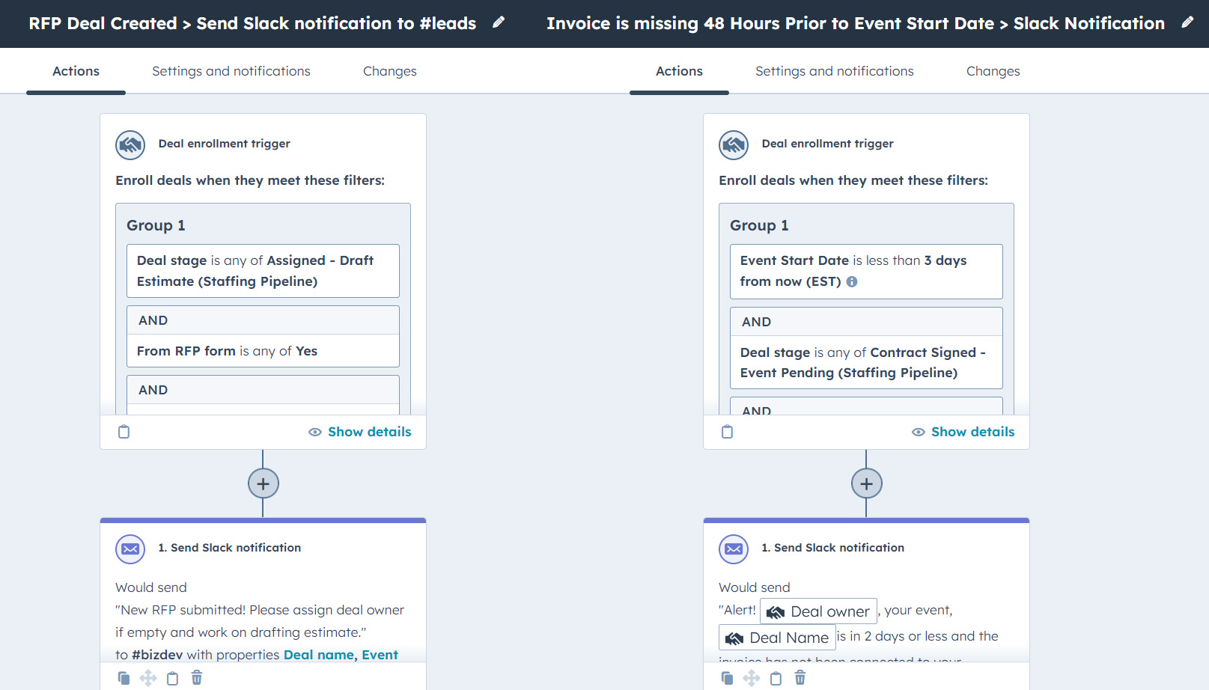
Task: Open Changes tab in left workflow
Action: coord(389,71)
